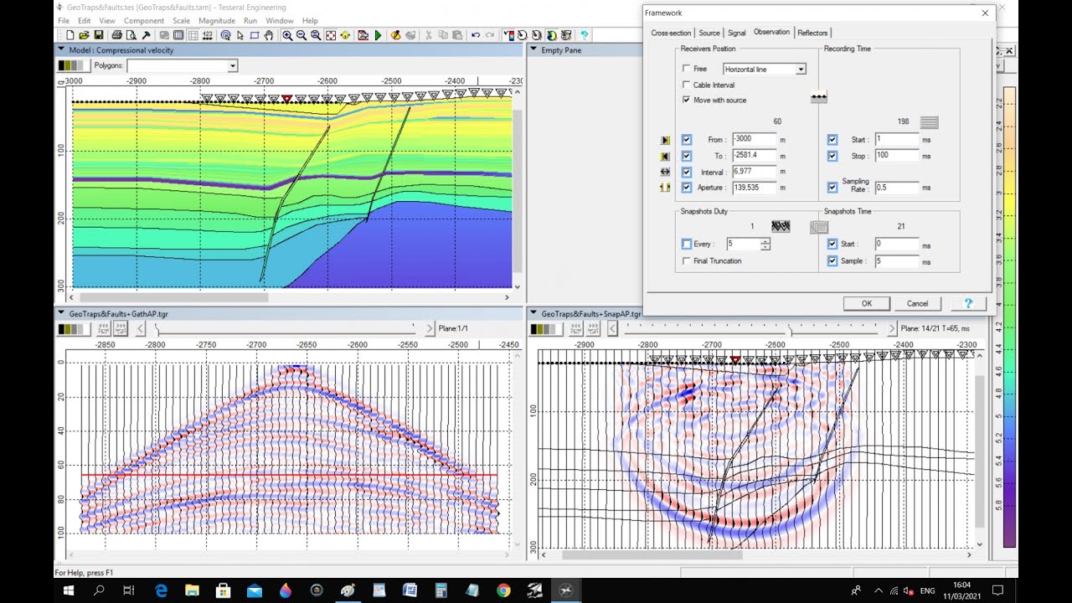Click the Save floppy disk icon
The height and width of the screenshot is (603, 1072).
98,35
